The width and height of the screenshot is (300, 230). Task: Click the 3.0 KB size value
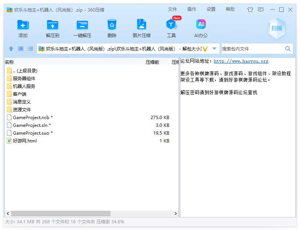point(162,125)
